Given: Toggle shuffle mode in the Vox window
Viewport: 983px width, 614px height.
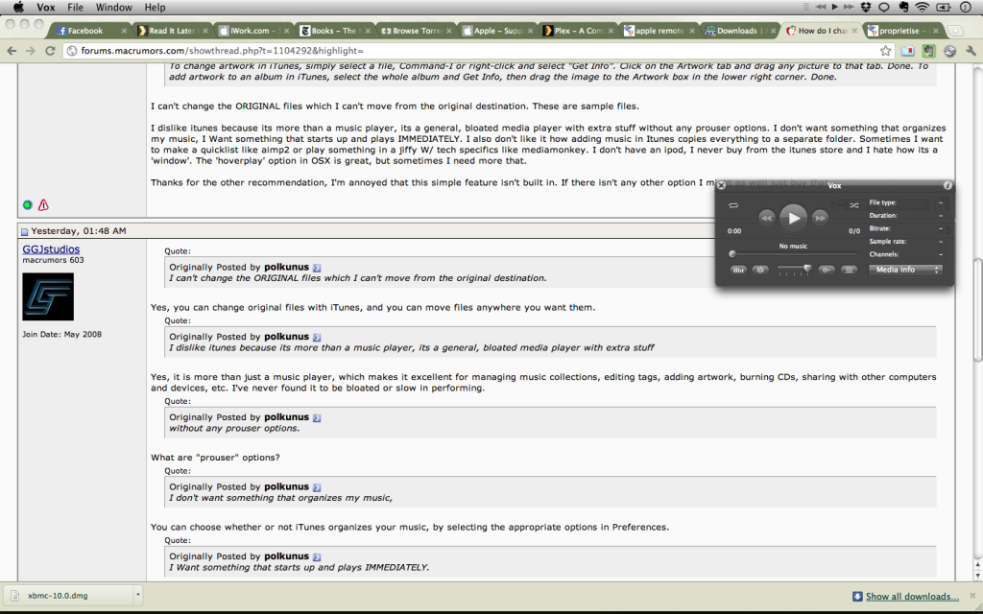Looking at the screenshot, I should [853, 205].
